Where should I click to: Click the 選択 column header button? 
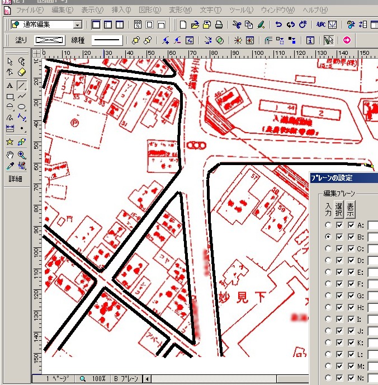tap(338, 209)
